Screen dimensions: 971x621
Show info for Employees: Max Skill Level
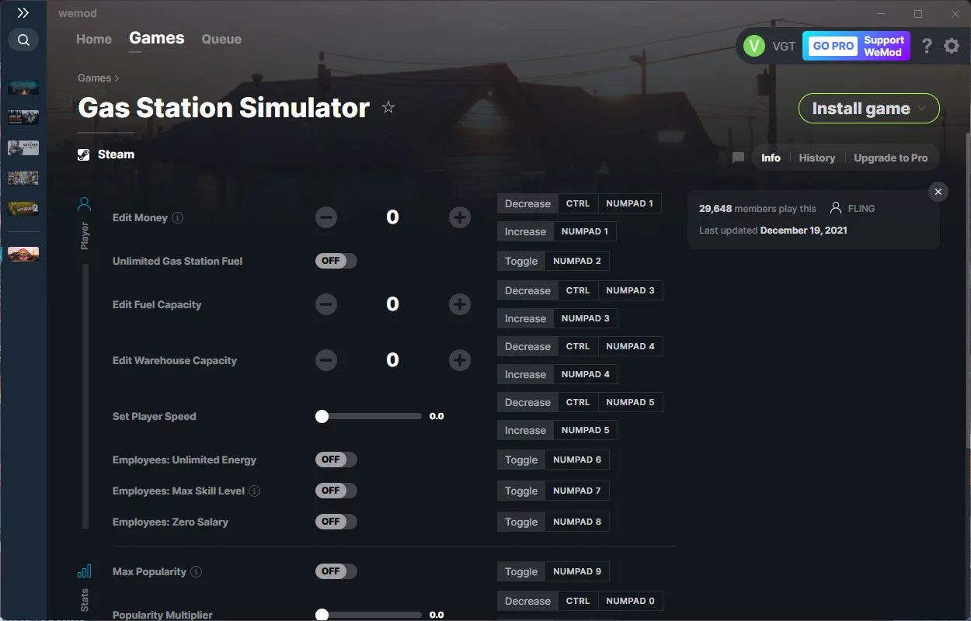tap(254, 491)
